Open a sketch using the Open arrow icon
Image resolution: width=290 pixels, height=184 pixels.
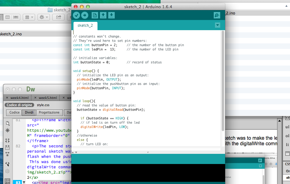click(x=103, y=15)
